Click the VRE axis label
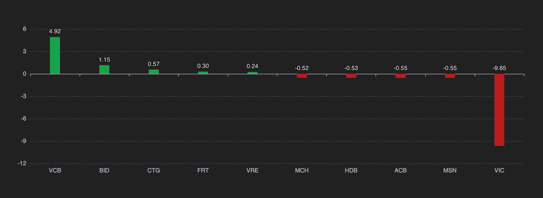This screenshot has width=543, height=198. pyautogui.click(x=252, y=171)
